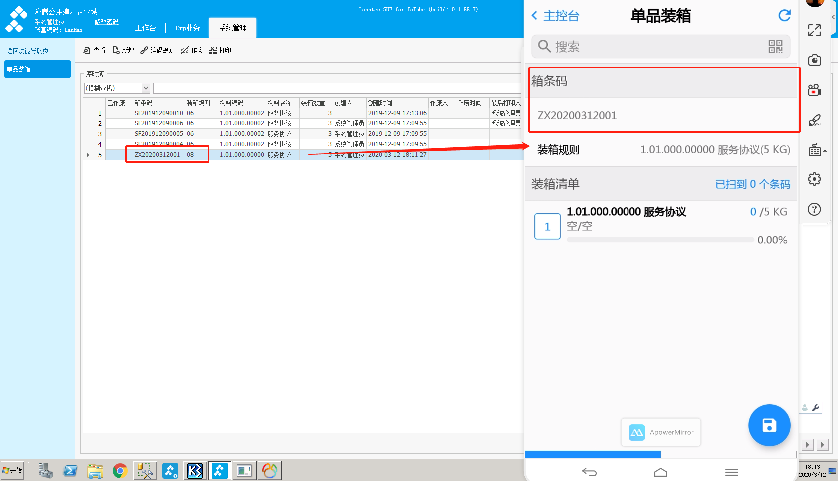Tap the phone home navigation icon
This screenshot has height=481, width=838.
pyautogui.click(x=661, y=472)
